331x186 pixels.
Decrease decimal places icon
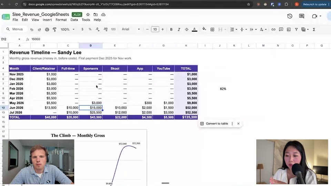pos(98,29)
